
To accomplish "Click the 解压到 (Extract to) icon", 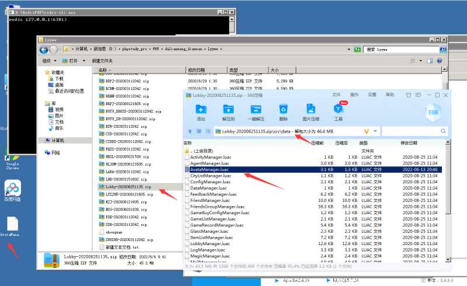I will pyautogui.click(x=228, y=110).
